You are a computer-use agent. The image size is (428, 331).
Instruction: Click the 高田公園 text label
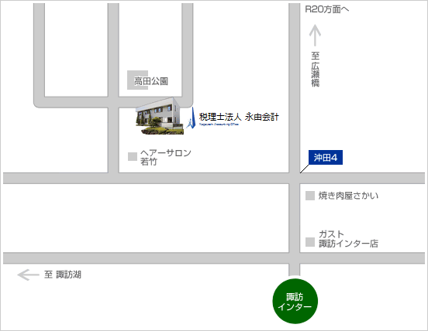point(151,81)
